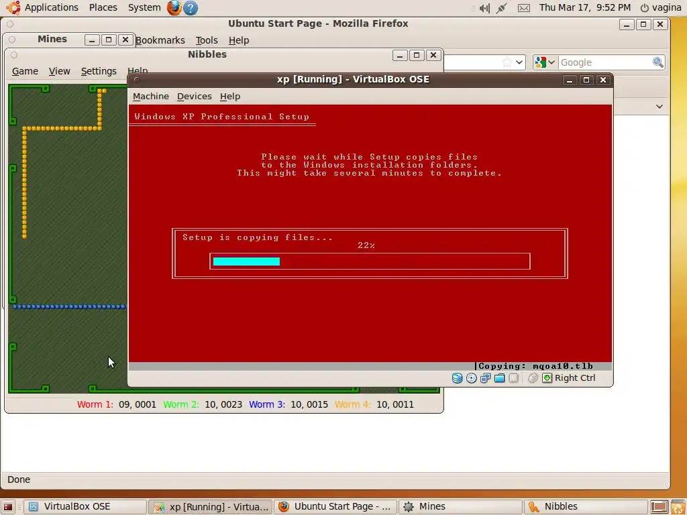Click the Worm 2 score label
The height and width of the screenshot is (515, 687).
point(181,404)
